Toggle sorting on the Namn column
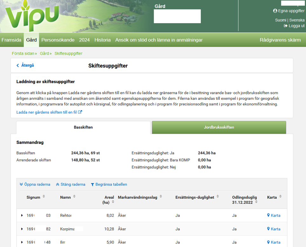This screenshot has height=247, width=306. pos(74,197)
